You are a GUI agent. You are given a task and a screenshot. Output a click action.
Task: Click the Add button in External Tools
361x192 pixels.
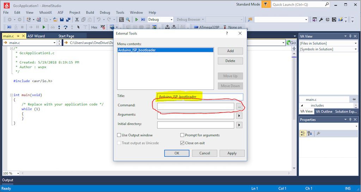click(230, 51)
